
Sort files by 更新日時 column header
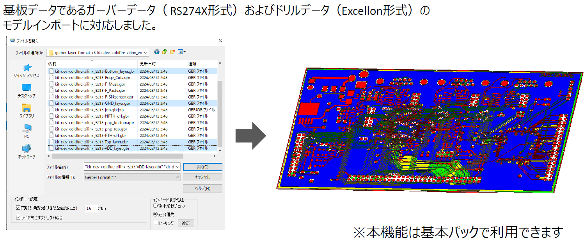(x=148, y=63)
